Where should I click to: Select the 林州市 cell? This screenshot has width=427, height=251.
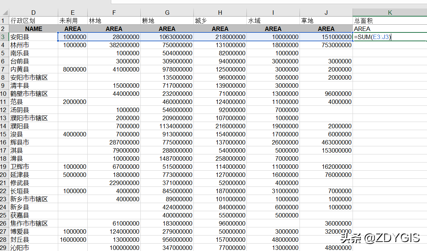click(x=34, y=45)
